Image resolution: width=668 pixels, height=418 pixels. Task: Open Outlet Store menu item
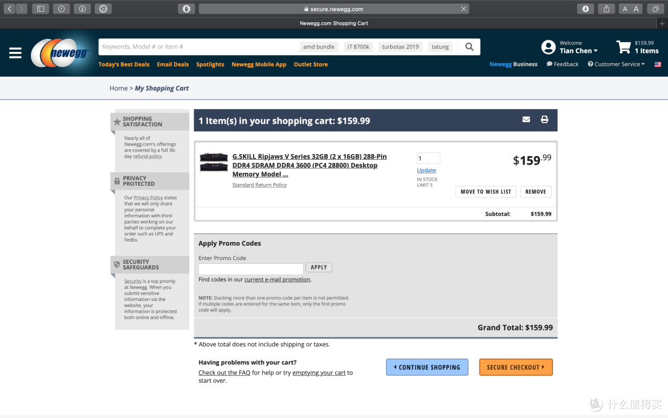(310, 64)
